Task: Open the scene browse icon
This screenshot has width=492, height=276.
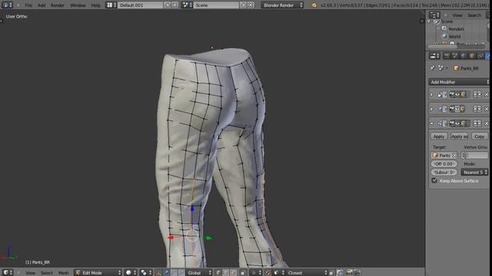Action: tap(187, 5)
